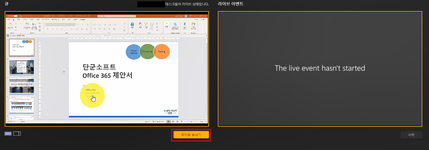
Task: Click the Quick Styles icon
Action: pyautogui.click(x=152, y=24)
